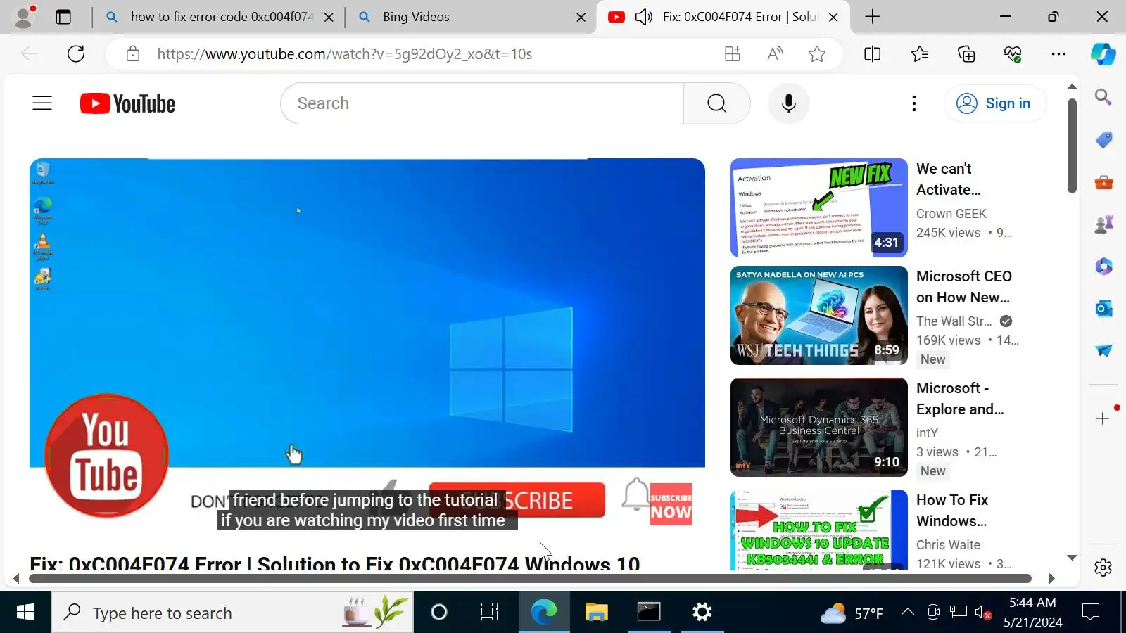Open 'Microsoft - Explore and...' video title
The height and width of the screenshot is (633, 1126).
click(x=960, y=399)
